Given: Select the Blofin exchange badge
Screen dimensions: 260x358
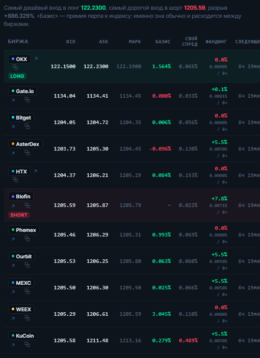Looking at the screenshot, I should (x=21, y=196).
